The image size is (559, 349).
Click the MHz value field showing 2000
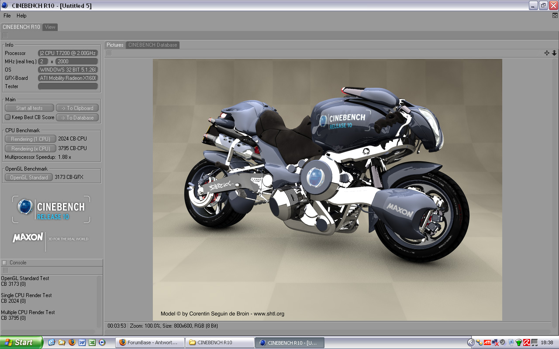point(76,62)
